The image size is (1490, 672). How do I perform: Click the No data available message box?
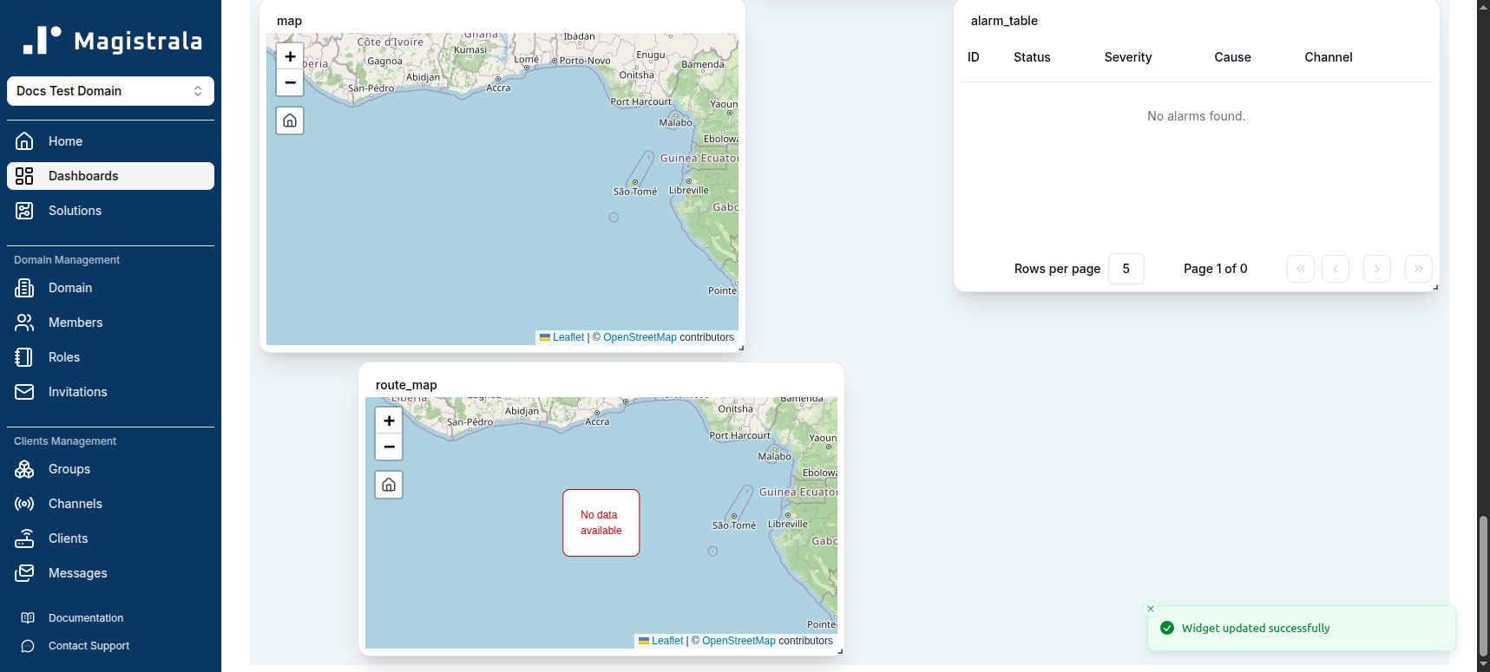pos(601,523)
